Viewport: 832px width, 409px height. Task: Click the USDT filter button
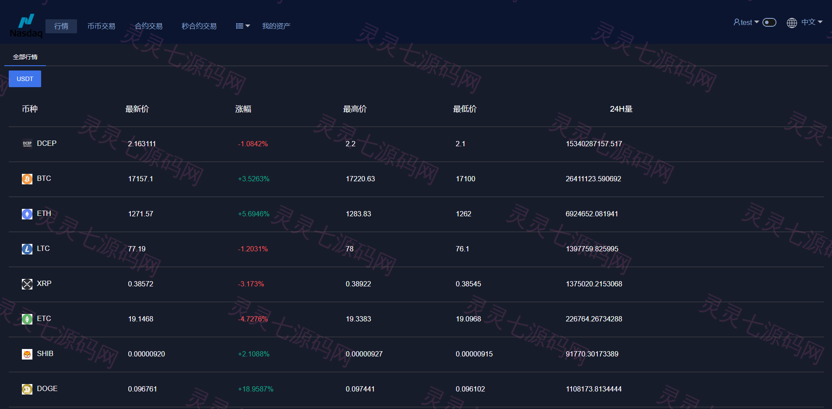pyautogui.click(x=25, y=79)
